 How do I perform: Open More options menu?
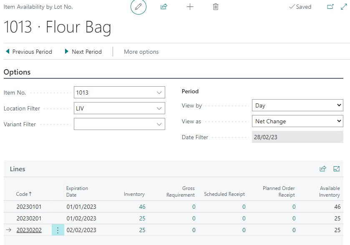click(141, 52)
